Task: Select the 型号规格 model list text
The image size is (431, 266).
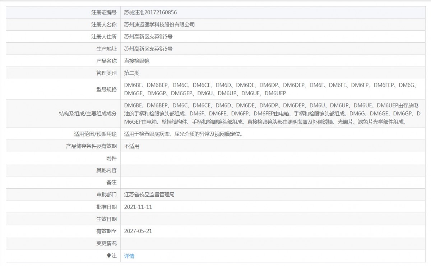Action: click(272, 89)
